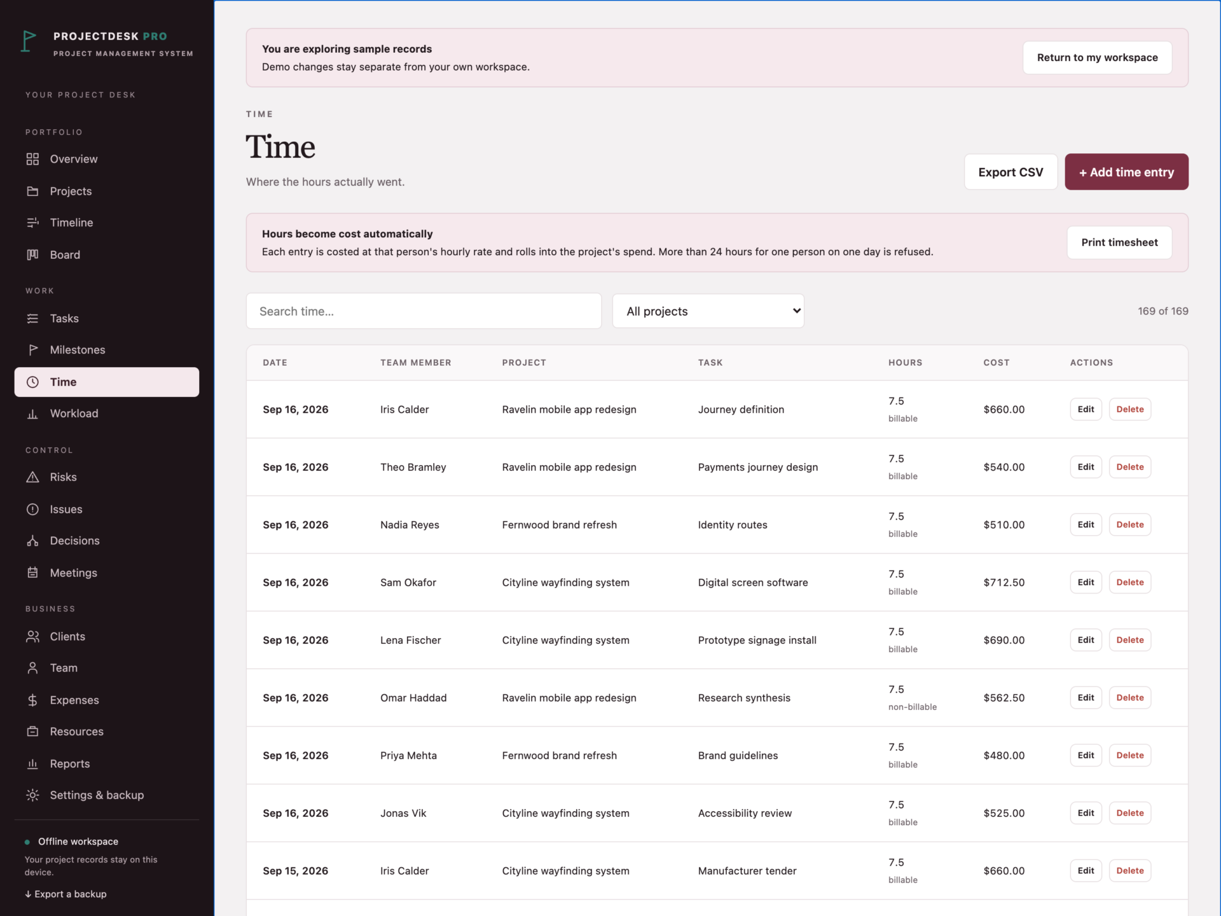Click the Settings & backup gear icon
The image size is (1221, 916).
click(32, 795)
